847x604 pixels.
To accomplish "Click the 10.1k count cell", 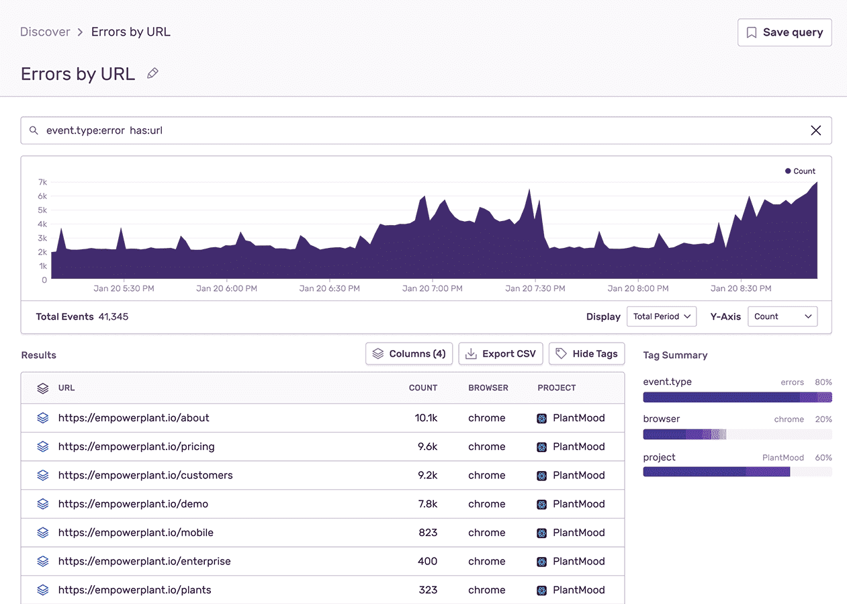I will tap(426, 418).
